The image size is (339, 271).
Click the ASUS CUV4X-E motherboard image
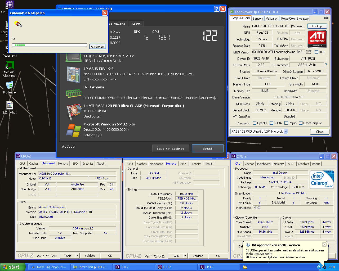coord(74,75)
